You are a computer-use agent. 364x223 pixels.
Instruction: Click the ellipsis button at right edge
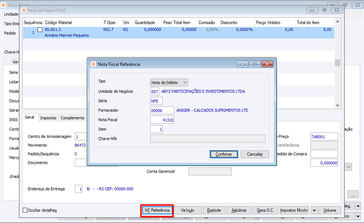click(x=353, y=194)
